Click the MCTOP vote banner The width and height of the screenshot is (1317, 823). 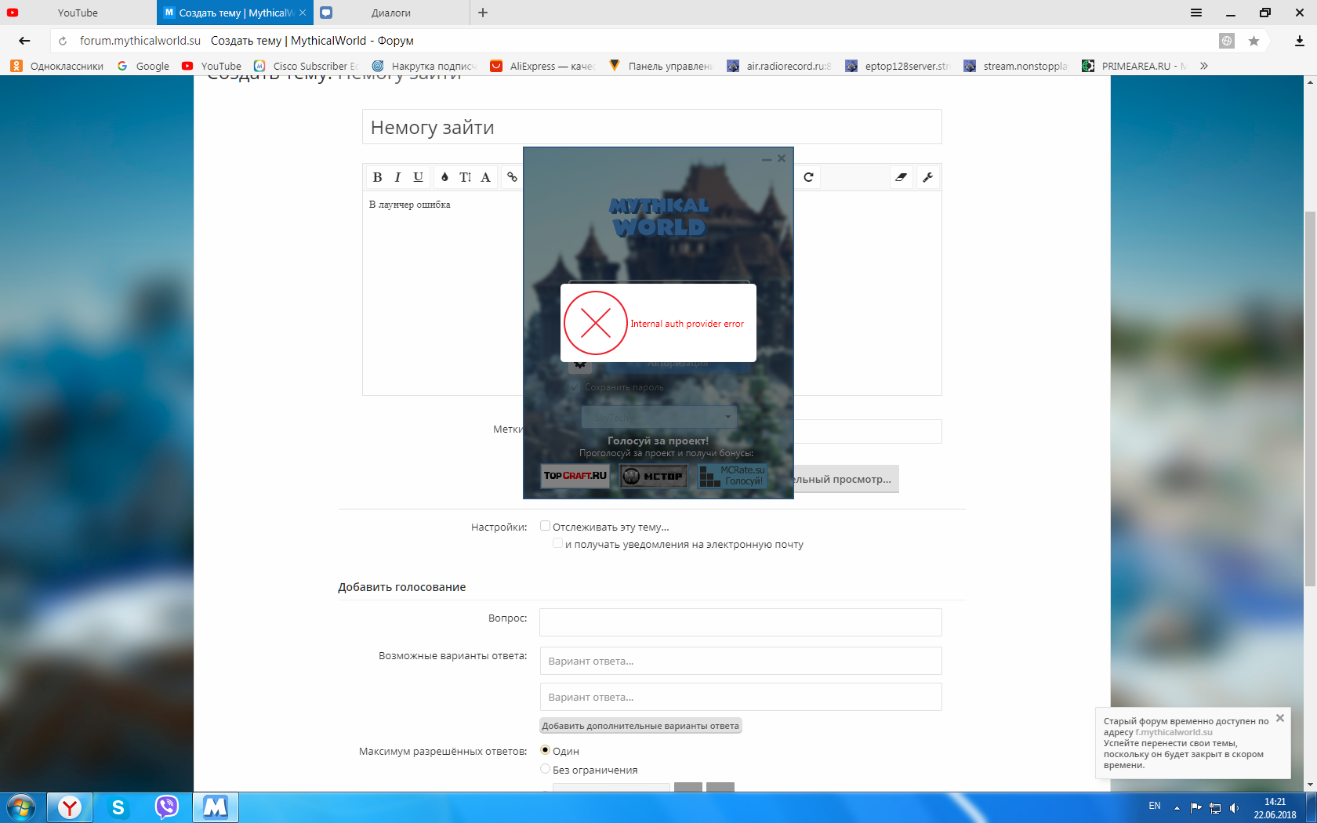[x=654, y=476]
